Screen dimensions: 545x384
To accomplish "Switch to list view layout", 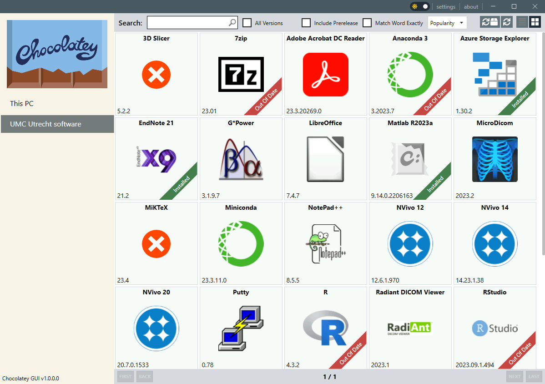I will [x=522, y=22].
